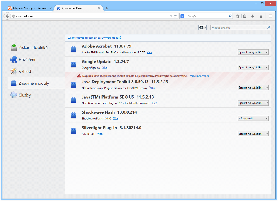Open Více link for Java Deployment Toolkit
278x201 pixels.
tap(152, 88)
